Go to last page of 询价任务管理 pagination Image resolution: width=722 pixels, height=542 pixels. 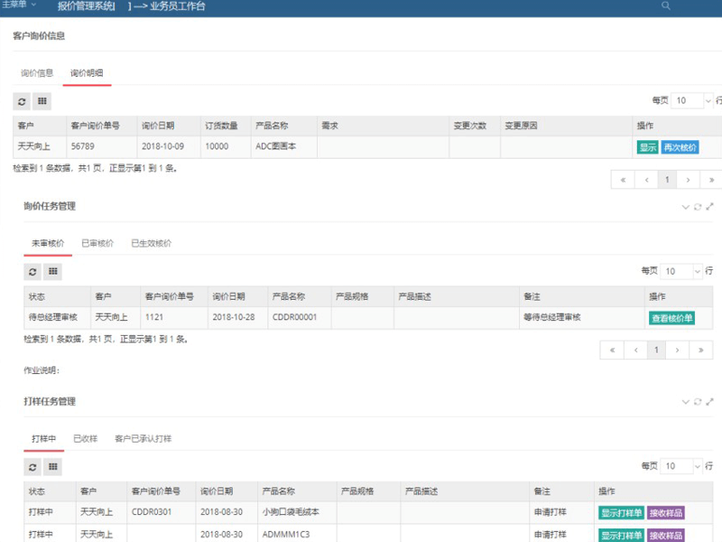701,350
